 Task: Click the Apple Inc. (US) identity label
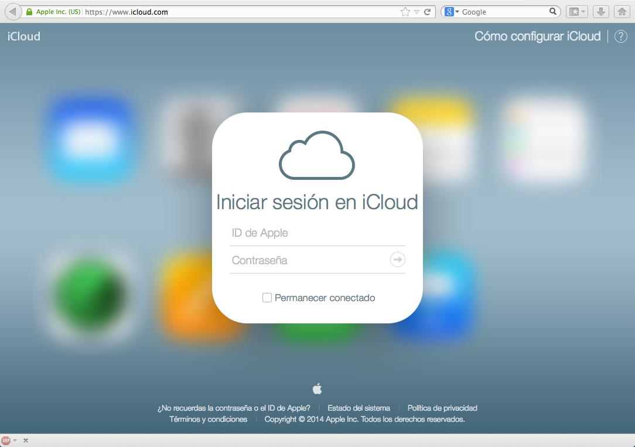(x=59, y=12)
